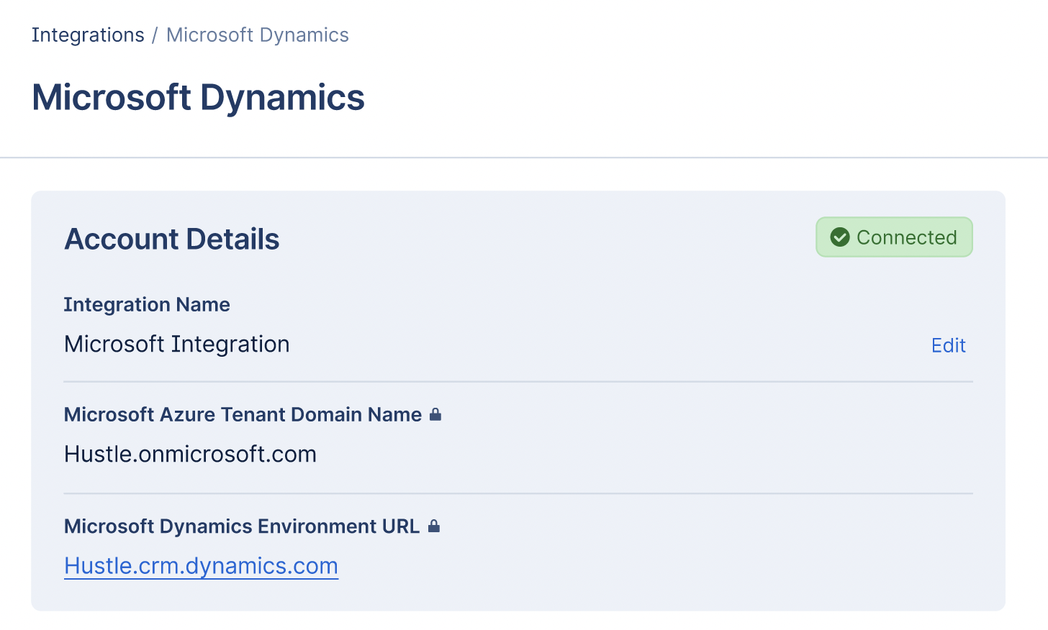Open the Integrations breadcrumb link

(88, 35)
